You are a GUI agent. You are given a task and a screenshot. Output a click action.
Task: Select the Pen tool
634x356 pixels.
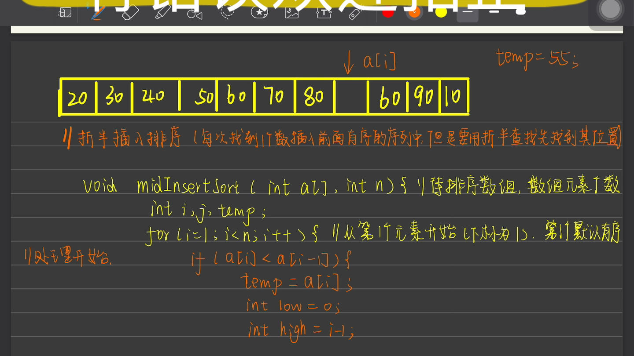pos(97,13)
